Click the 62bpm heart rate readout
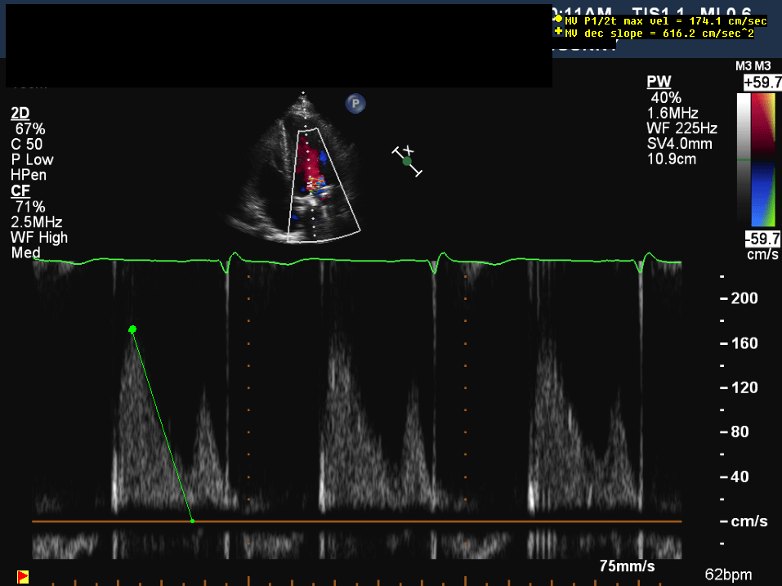The width and height of the screenshot is (782, 586). coord(728,575)
